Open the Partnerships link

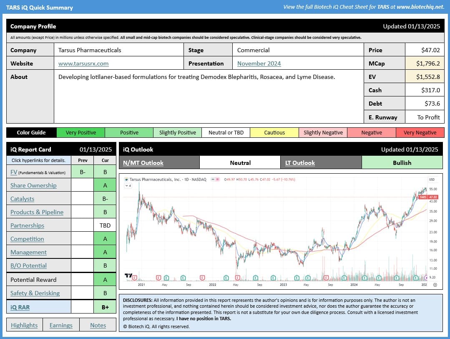[x=27, y=225]
